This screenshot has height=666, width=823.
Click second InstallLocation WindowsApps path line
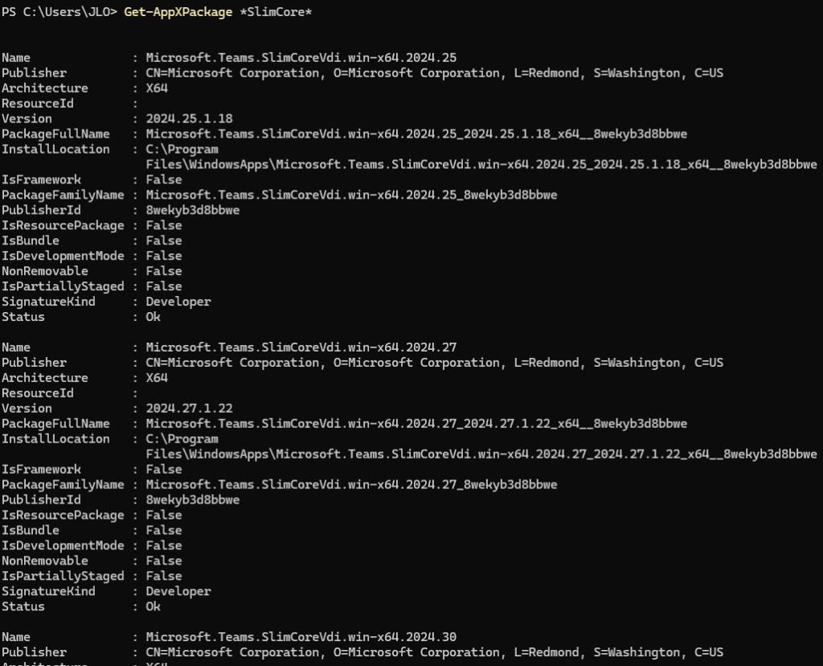point(481,454)
